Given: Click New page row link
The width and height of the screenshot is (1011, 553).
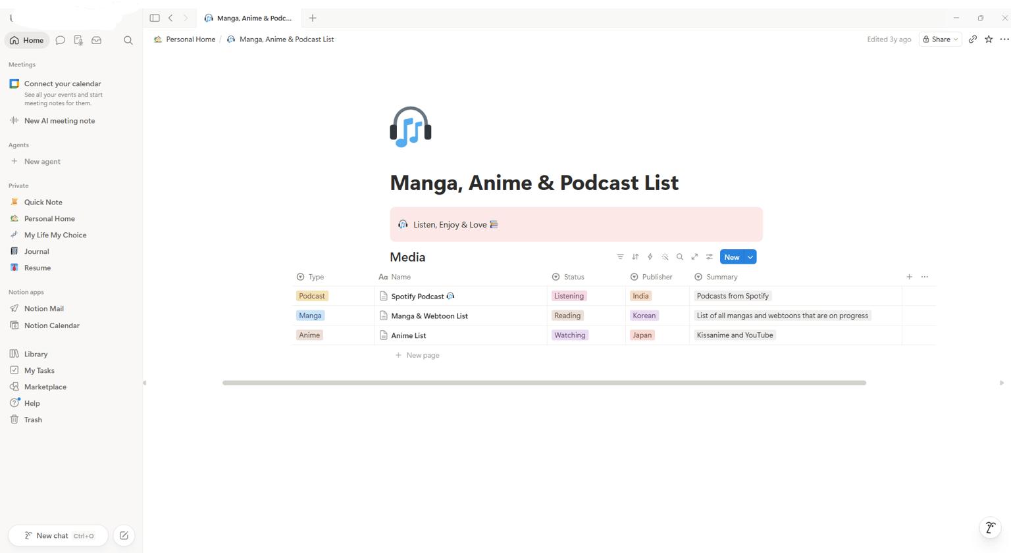Looking at the screenshot, I should pyautogui.click(x=417, y=355).
